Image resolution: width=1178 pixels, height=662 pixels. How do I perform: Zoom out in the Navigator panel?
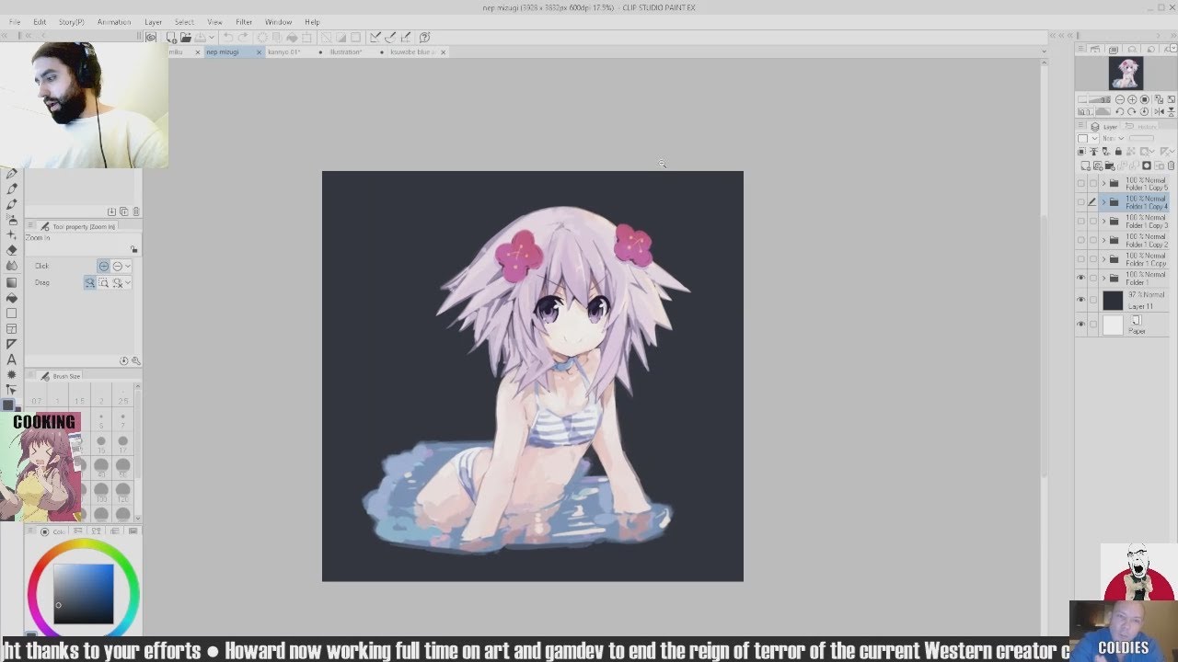pyautogui.click(x=1119, y=99)
